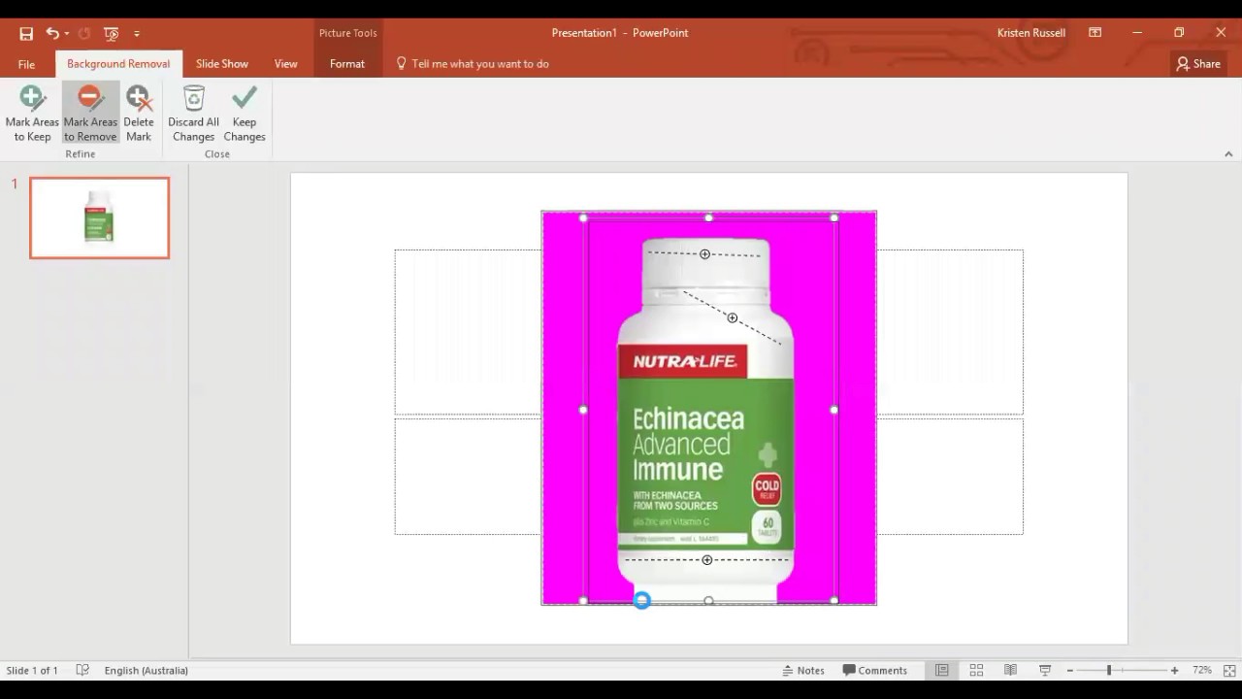Switch to Background Removal tab
Image resolution: width=1242 pixels, height=699 pixels.
pyautogui.click(x=118, y=64)
